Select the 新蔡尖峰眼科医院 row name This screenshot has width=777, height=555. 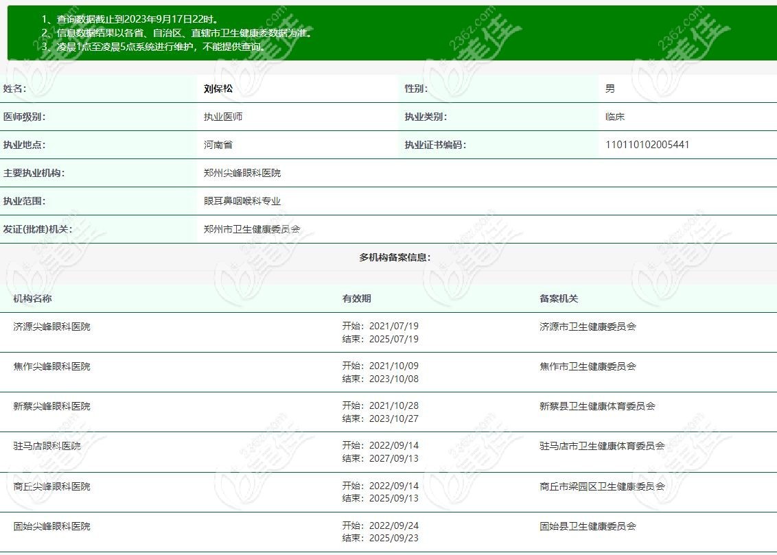coord(52,406)
